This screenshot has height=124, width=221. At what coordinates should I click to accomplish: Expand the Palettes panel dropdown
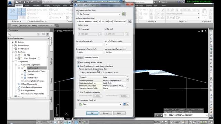(x=17, y=21)
